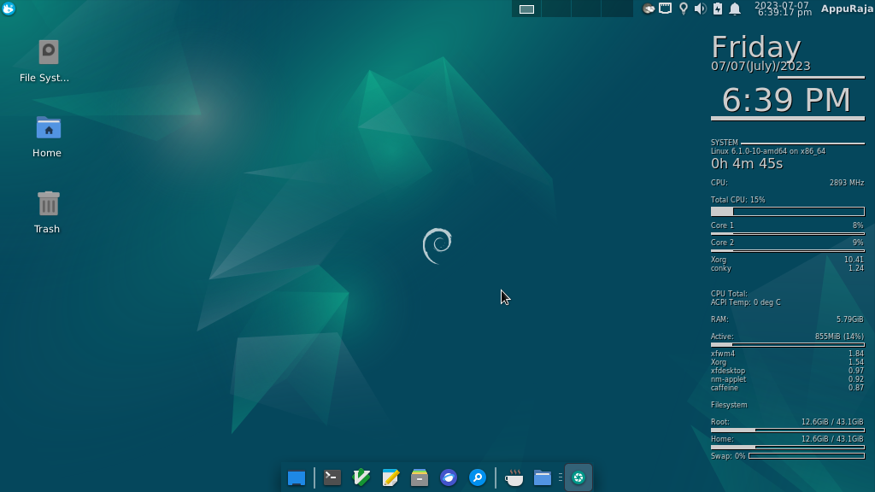The height and width of the screenshot is (492, 875).
Task: Open the file manager cabinet dock icon
Action: click(x=419, y=477)
